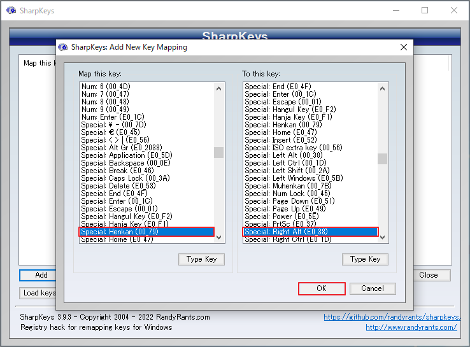Select 'Special: Power (E0_5E)' in right list

[310, 216]
